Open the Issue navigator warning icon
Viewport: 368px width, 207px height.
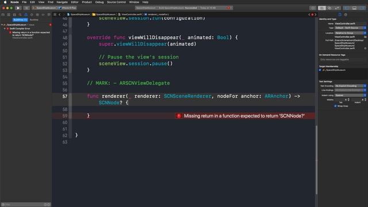(26, 14)
